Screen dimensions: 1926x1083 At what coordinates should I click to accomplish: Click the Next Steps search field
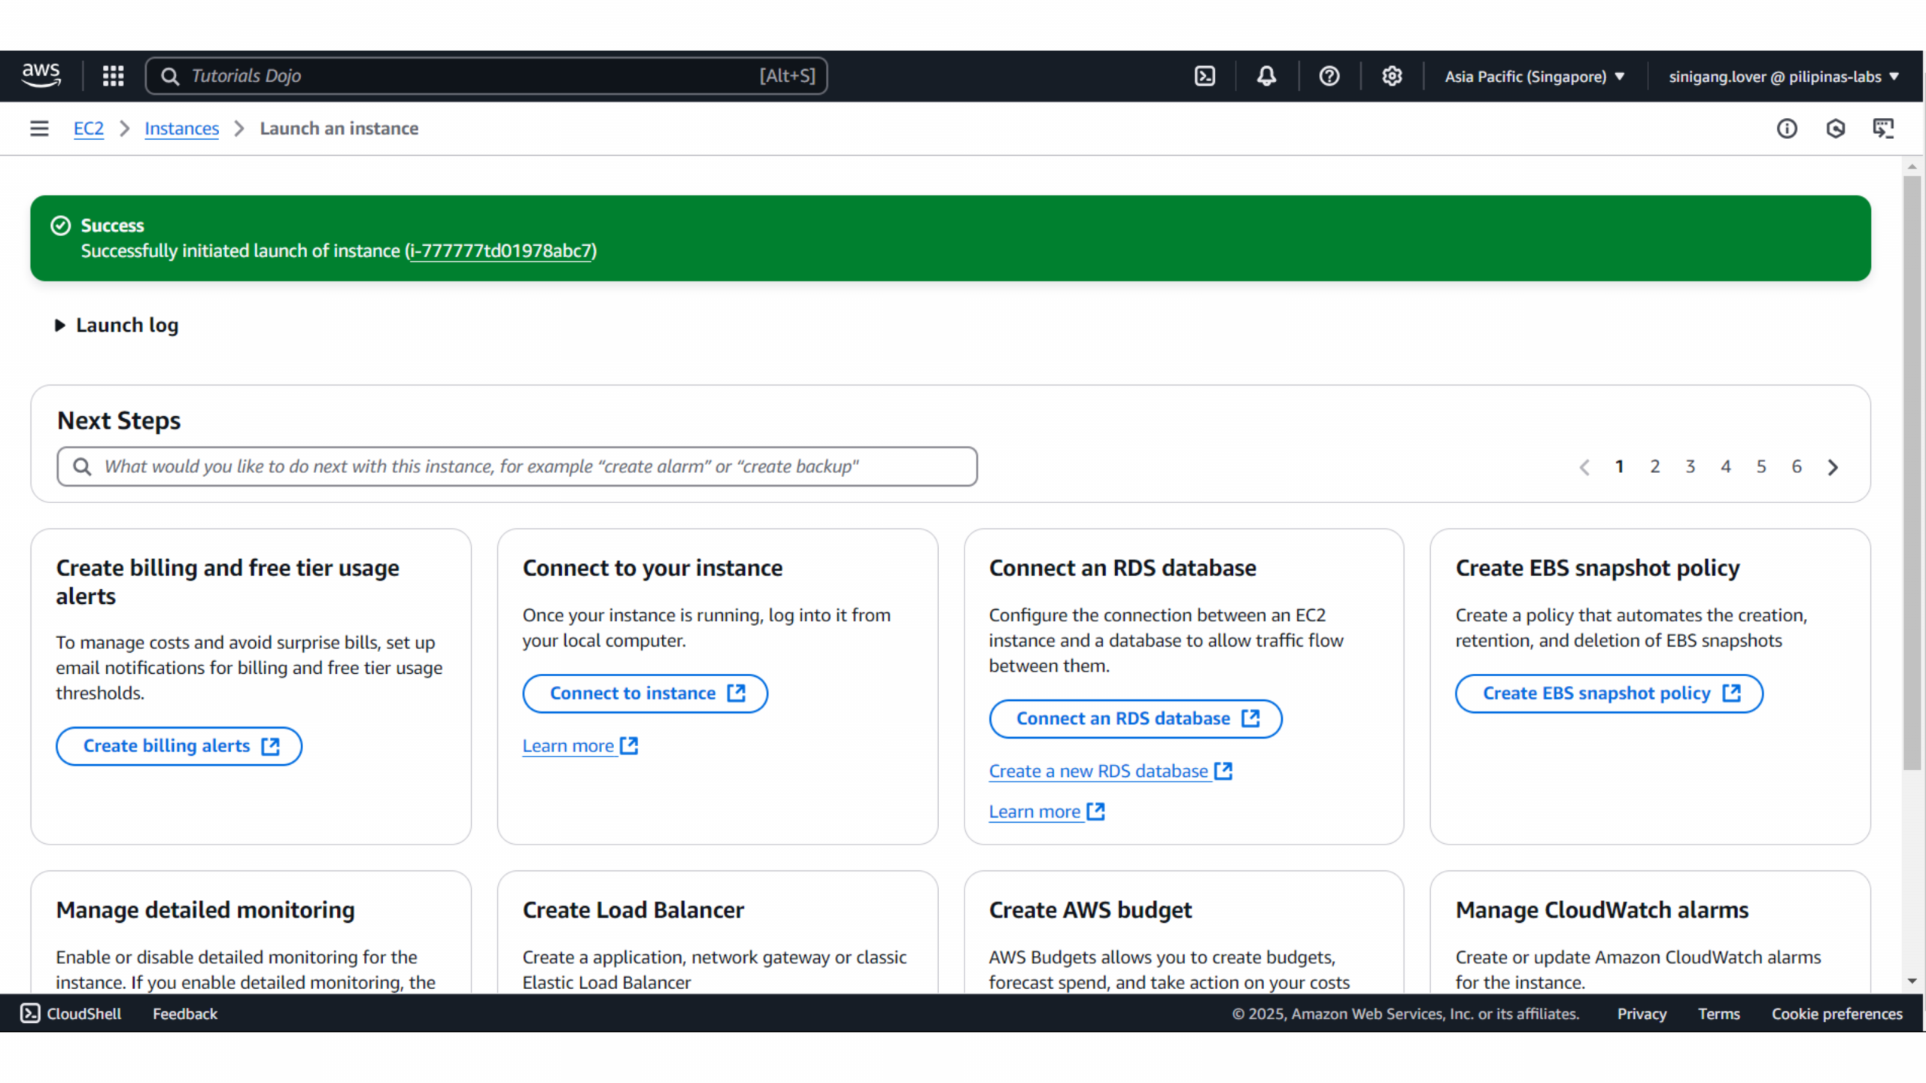(x=518, y=466)
